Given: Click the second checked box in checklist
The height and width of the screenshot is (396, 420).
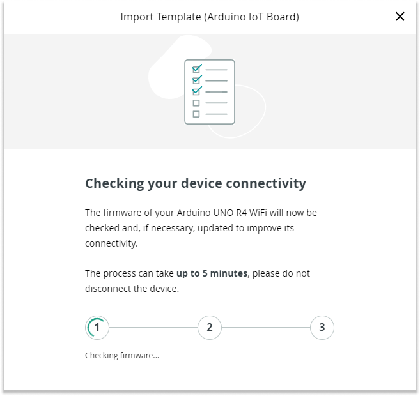Looking at the screenshot, I should [197, 80].
